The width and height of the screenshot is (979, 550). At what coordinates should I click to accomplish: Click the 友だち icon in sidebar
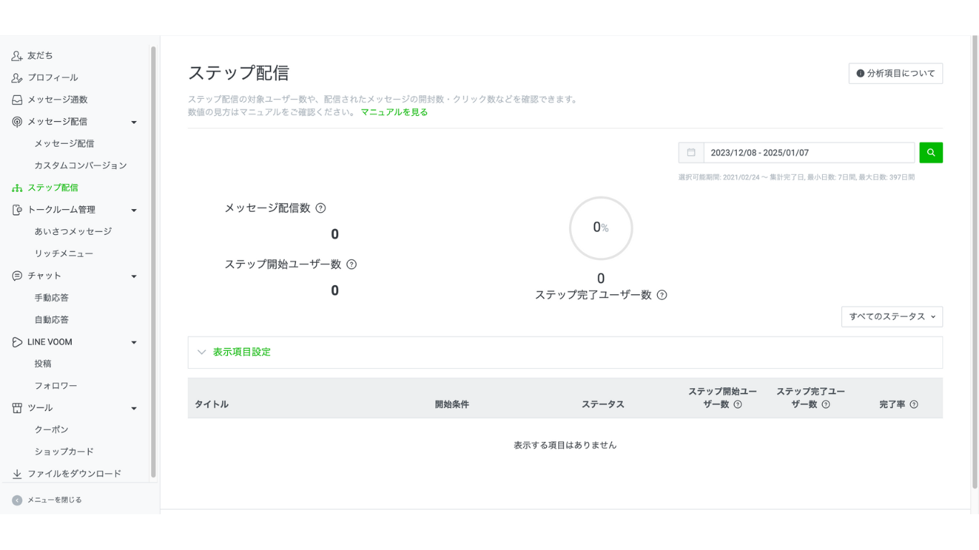point(17,56)
